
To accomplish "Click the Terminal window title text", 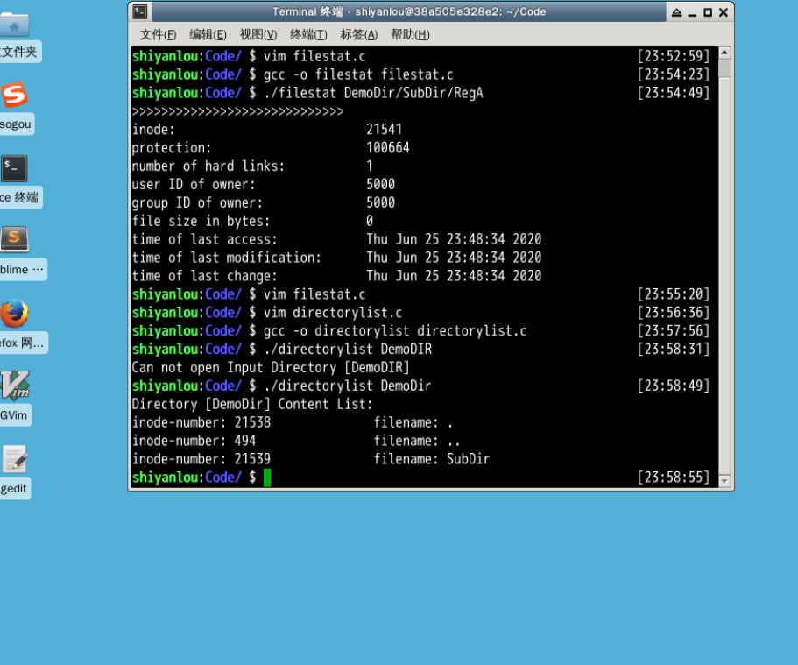I will [409, 11].
